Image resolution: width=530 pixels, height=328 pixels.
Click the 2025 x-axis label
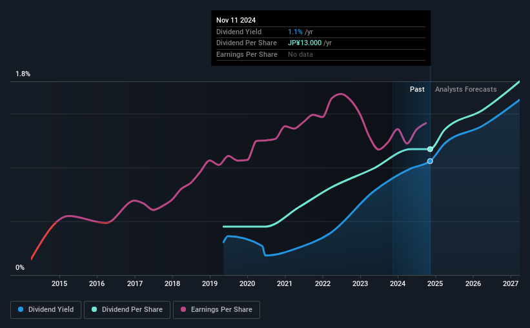[x=435, y=283]
